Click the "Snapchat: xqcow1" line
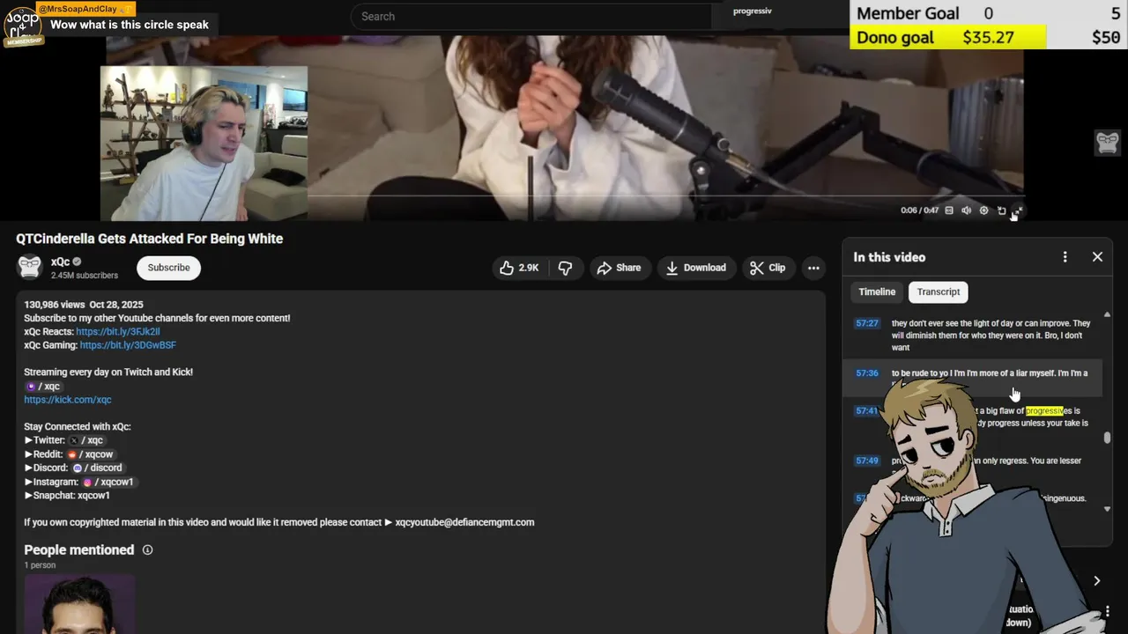The height and width of the screenshot is (634, 1128). click(67, 496)
